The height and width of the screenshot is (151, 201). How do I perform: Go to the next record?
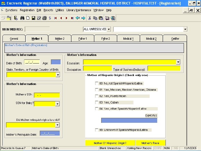(x=66, y=18)
